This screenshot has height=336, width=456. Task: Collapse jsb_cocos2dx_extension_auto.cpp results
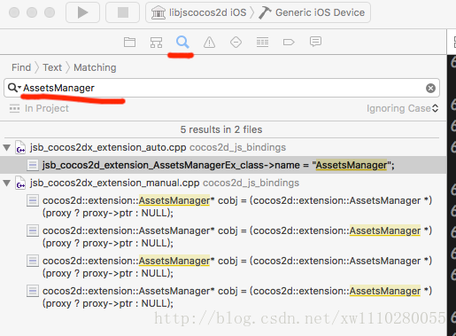click(7, 147)
